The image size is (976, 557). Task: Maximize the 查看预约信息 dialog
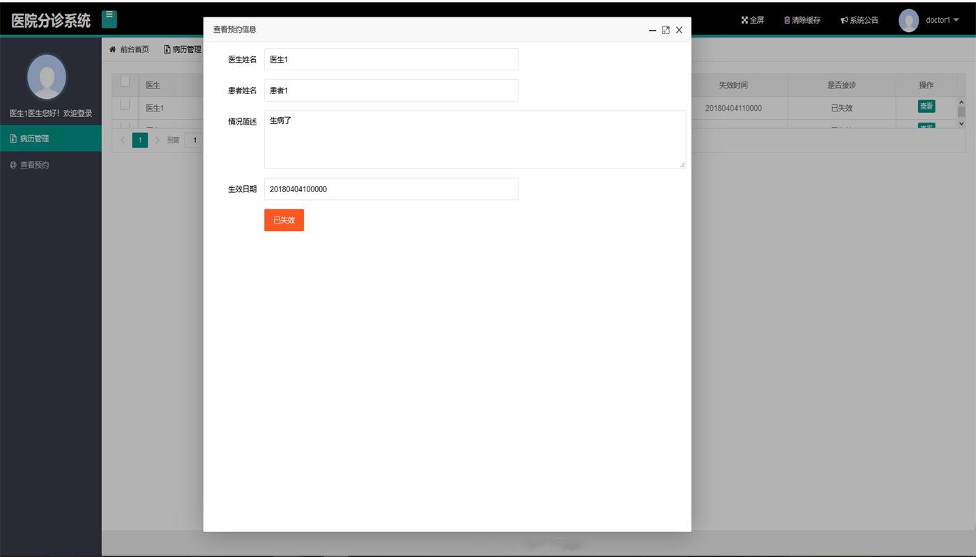666,30
